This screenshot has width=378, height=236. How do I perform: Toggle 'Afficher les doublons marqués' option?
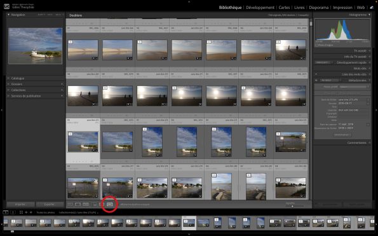(135, 204)
